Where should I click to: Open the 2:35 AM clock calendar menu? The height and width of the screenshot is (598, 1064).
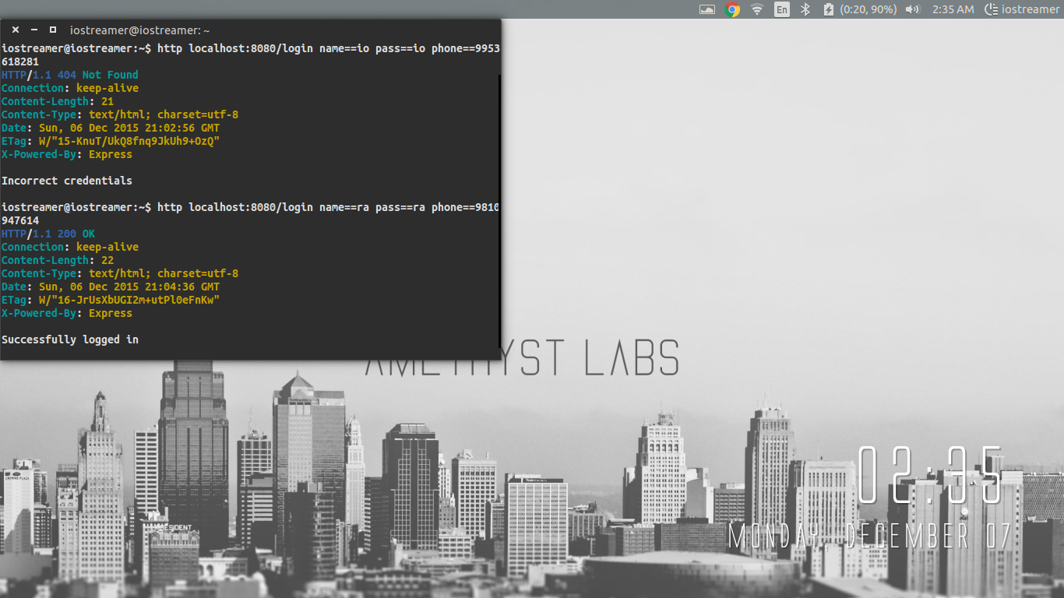click(x=953, y=9)
